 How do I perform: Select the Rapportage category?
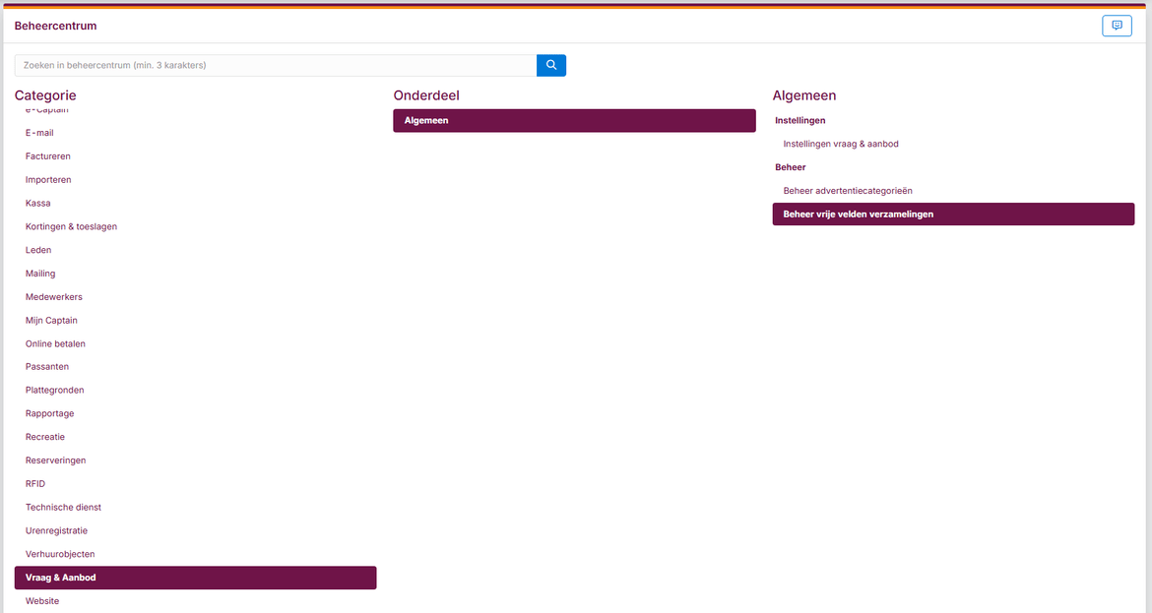(50, 413)
